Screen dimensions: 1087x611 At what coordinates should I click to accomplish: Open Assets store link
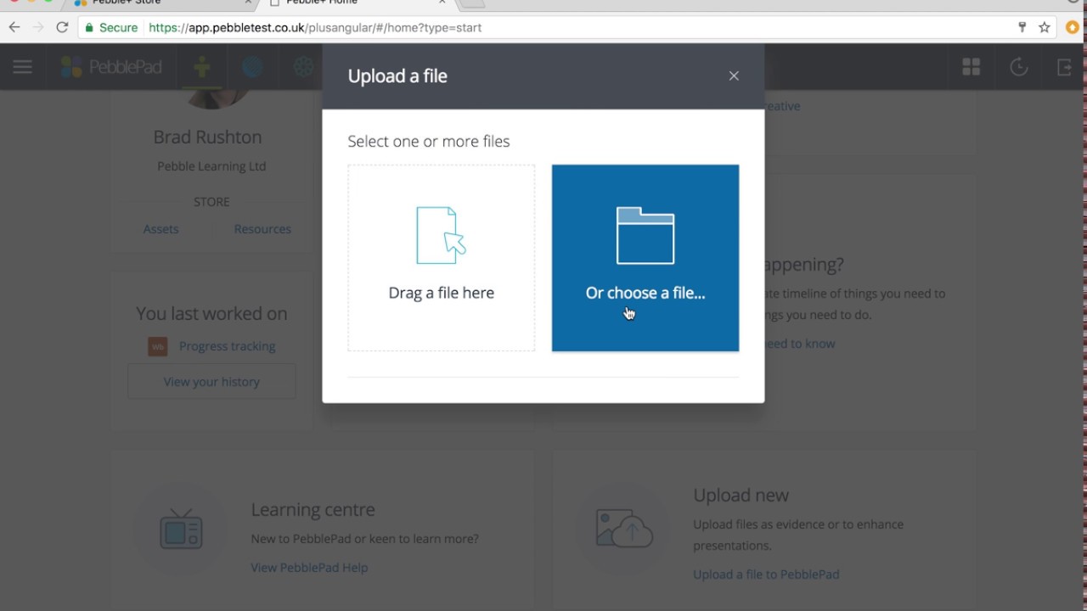[161, 229]
